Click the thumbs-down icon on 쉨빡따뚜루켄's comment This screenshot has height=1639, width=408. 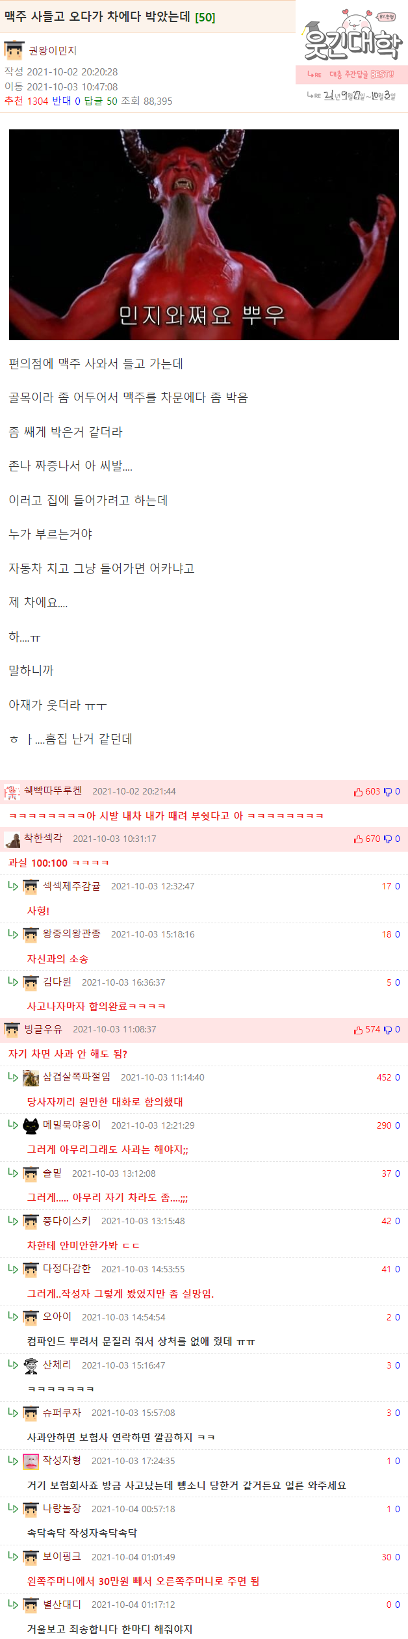pyautogui.click(x=388, y=791)
